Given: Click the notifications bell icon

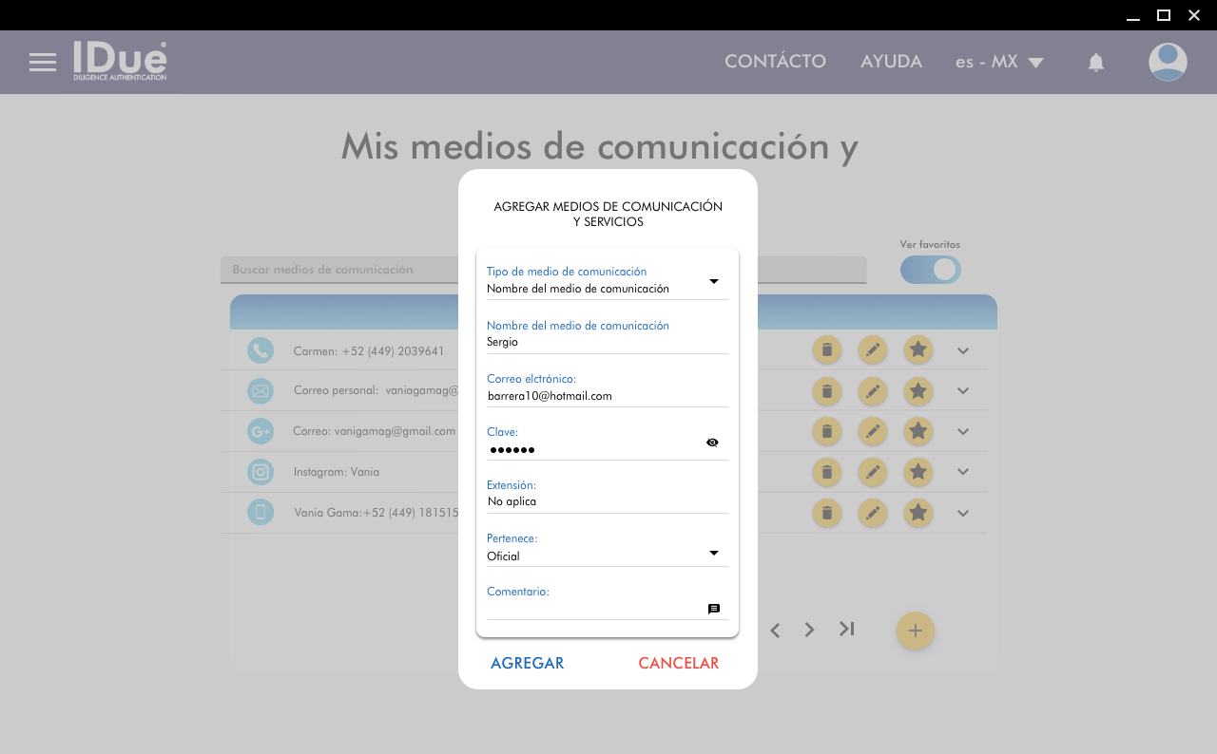Looking at the screenshot, I should point(1095,63).
